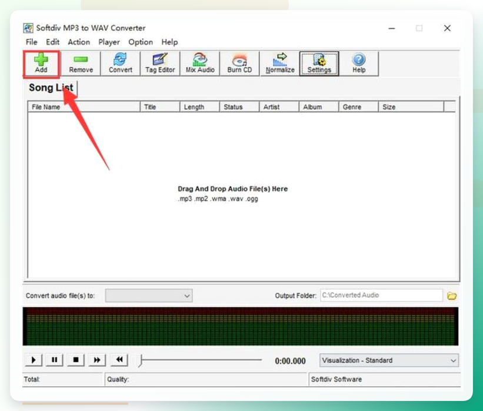Viewport: 483px width, 411px height.
Task: Play the selected audio track
Action: [34, 360]
